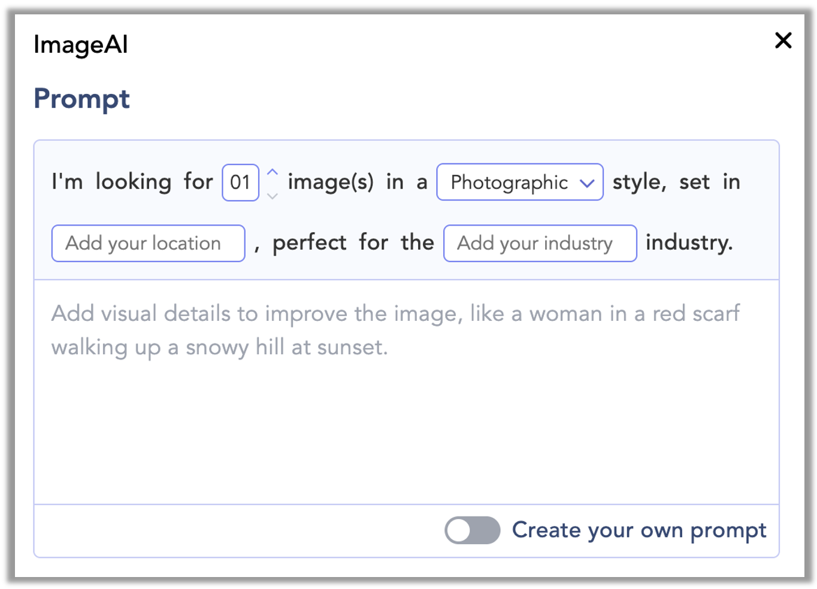Click the currently selected Photographic style

(x=509, y=183)
